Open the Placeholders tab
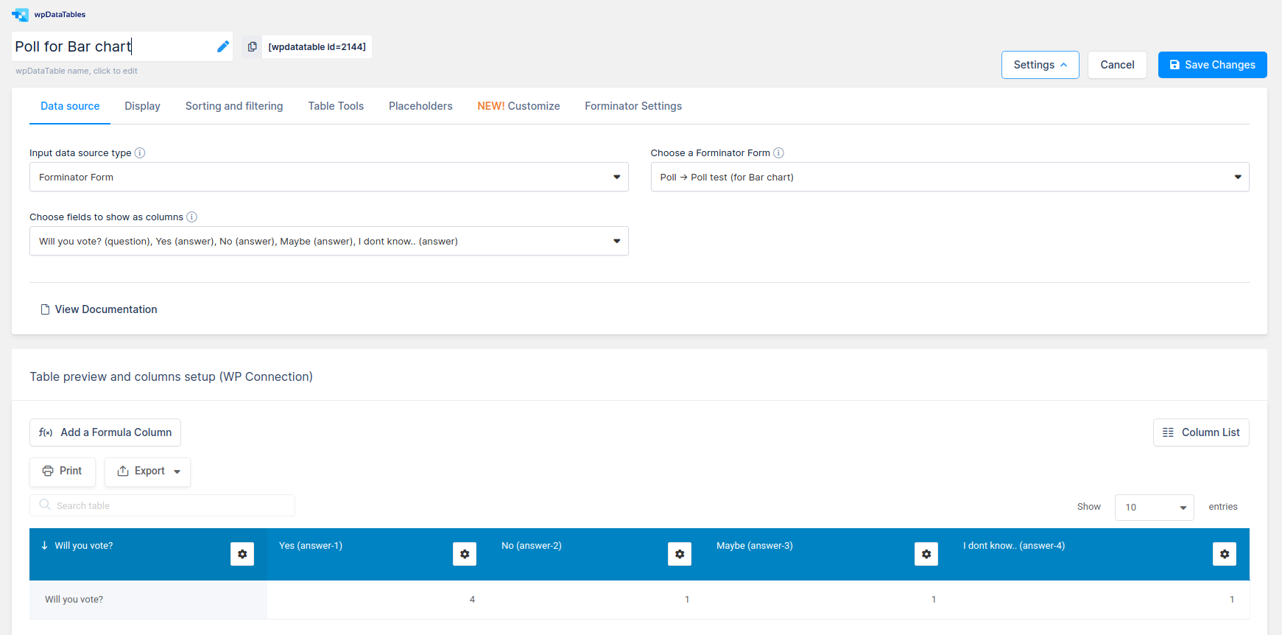This screenshot has width=1282, height=635. coord(420,106)
